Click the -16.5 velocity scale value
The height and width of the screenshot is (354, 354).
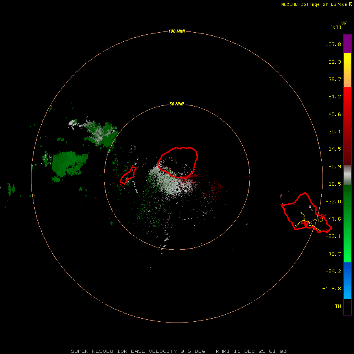pyautogui.click(x=333, y=184)
